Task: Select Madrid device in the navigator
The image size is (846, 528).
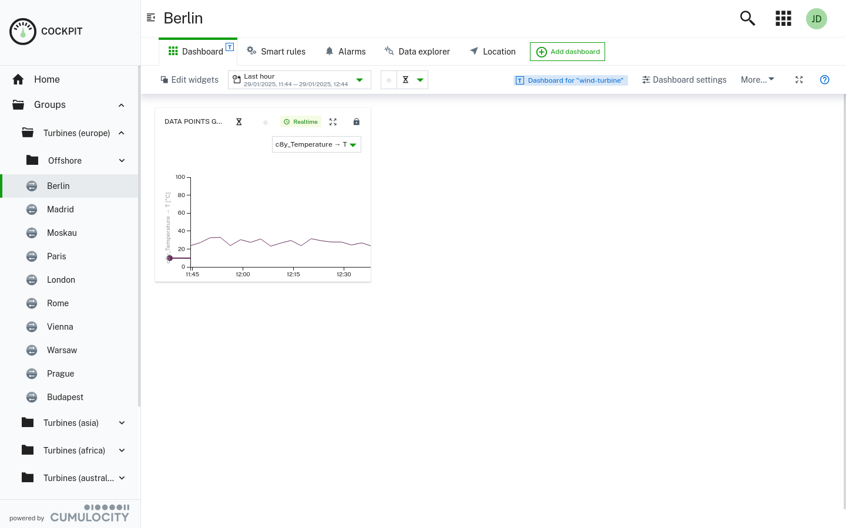Action: click(x=61, y=209)
